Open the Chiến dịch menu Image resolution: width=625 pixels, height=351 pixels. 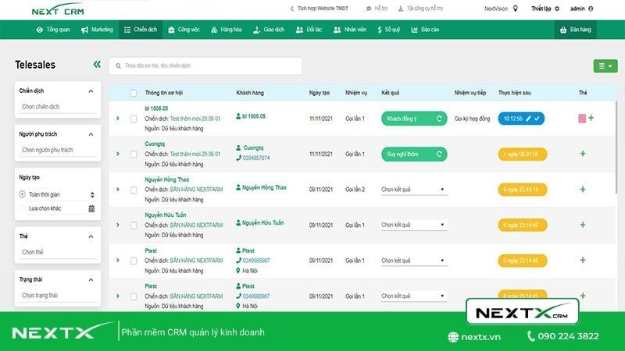141,30
